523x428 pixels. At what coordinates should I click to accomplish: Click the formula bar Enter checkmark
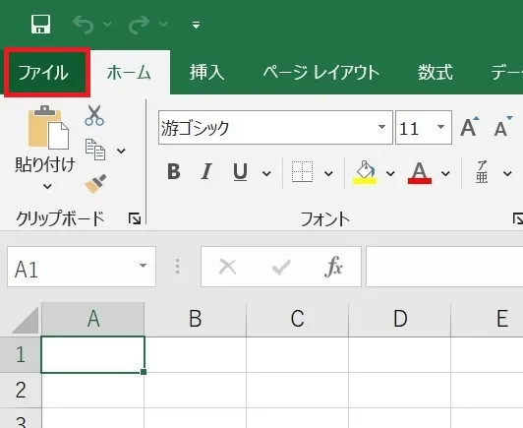click(281, 267)
